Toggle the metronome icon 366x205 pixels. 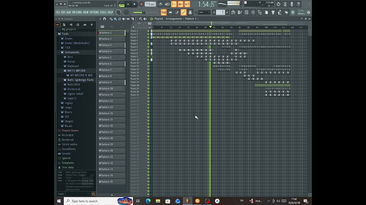pos(161,4)
